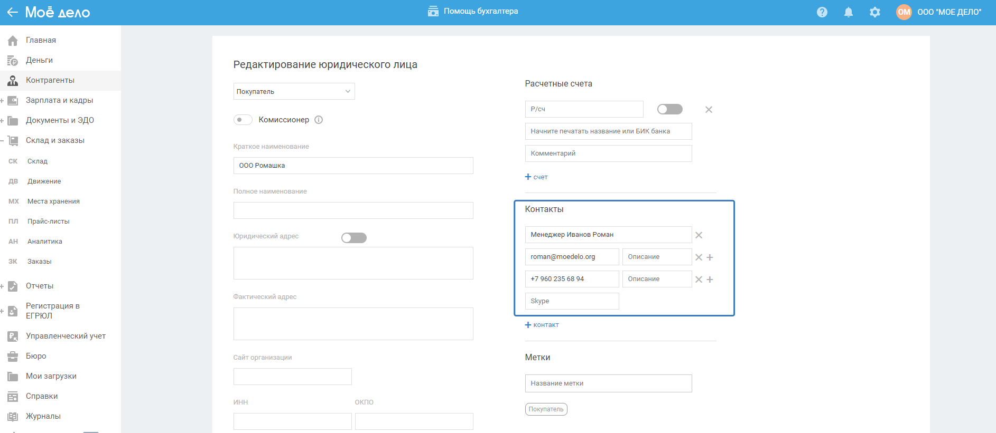996x433 pixels.
Task: Delete the roman@moedelo.org email row
Action: (x=699, y=257)
